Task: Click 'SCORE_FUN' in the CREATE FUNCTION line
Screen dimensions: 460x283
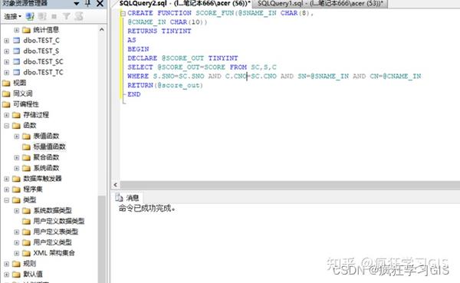Action: click(215, 13)
